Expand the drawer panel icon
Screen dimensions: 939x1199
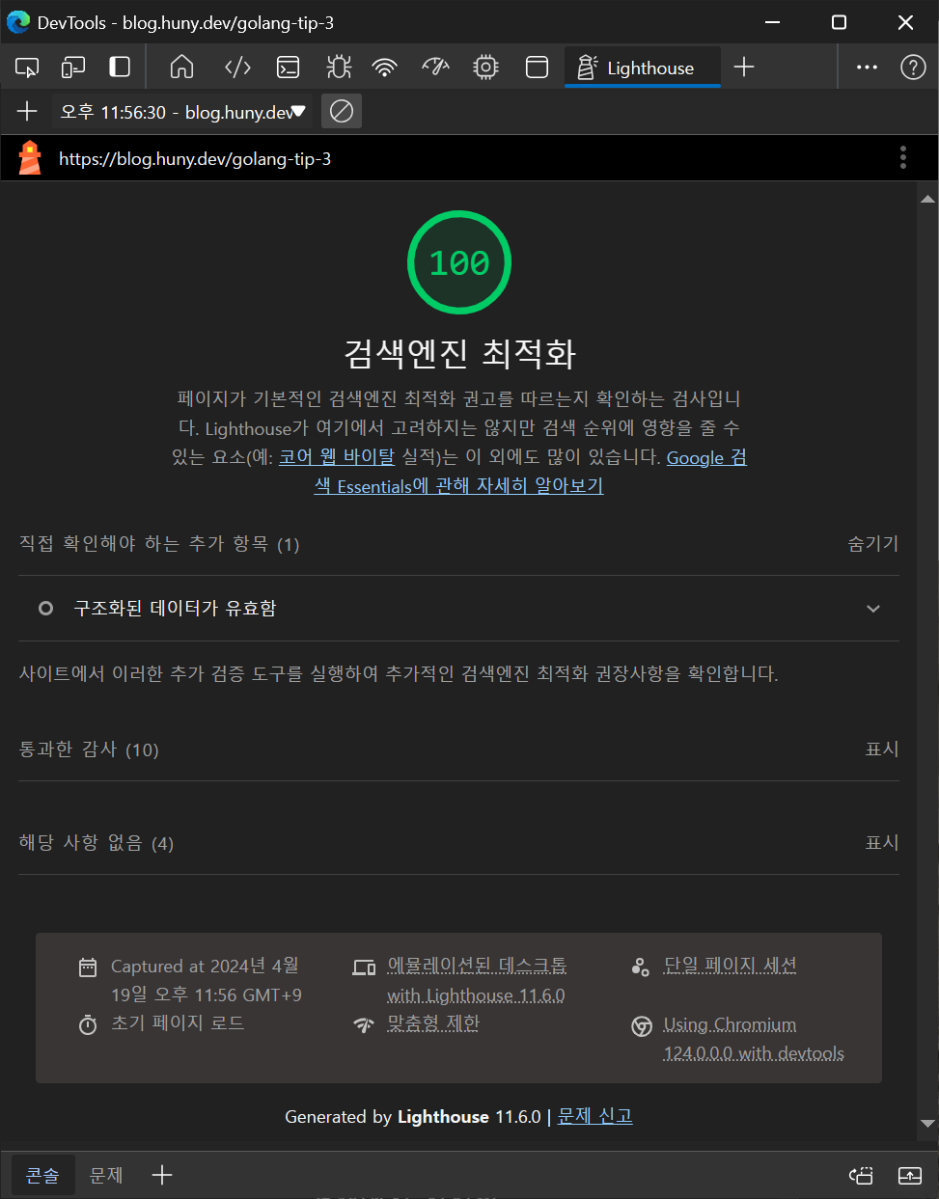tap(910, 1175)
